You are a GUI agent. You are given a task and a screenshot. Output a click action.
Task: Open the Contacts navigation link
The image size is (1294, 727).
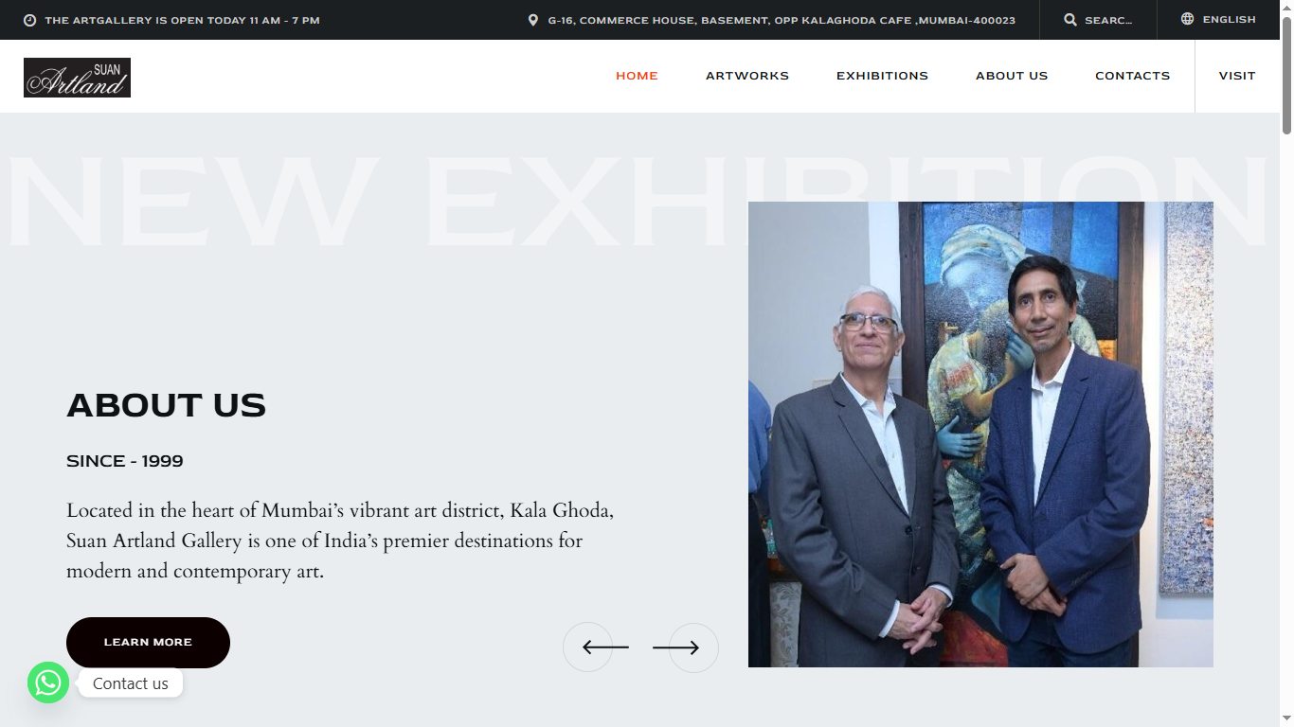[1133, 76]
